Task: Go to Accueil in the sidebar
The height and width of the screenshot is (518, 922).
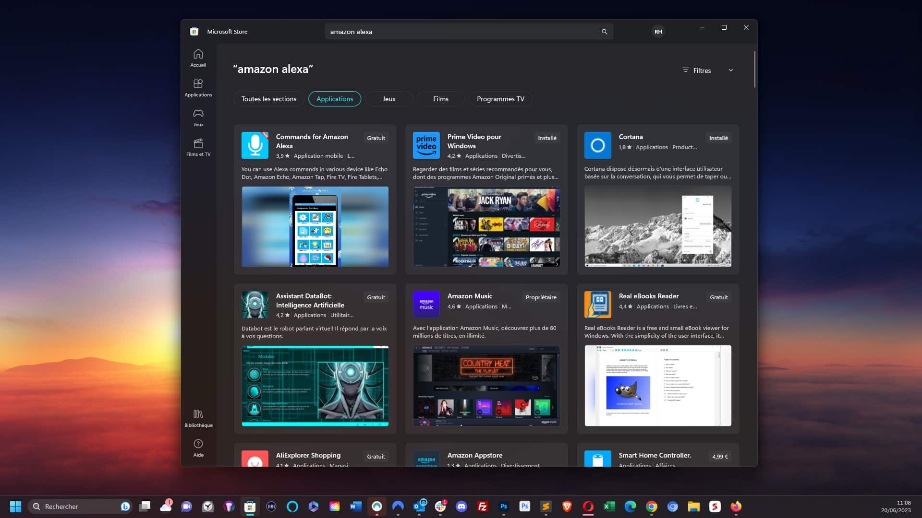Action: click(x=198, y=58)
